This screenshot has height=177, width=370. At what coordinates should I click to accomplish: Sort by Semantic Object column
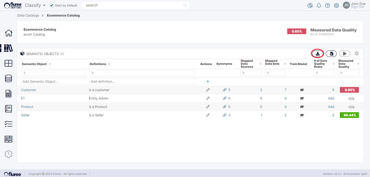pos(50,64)
